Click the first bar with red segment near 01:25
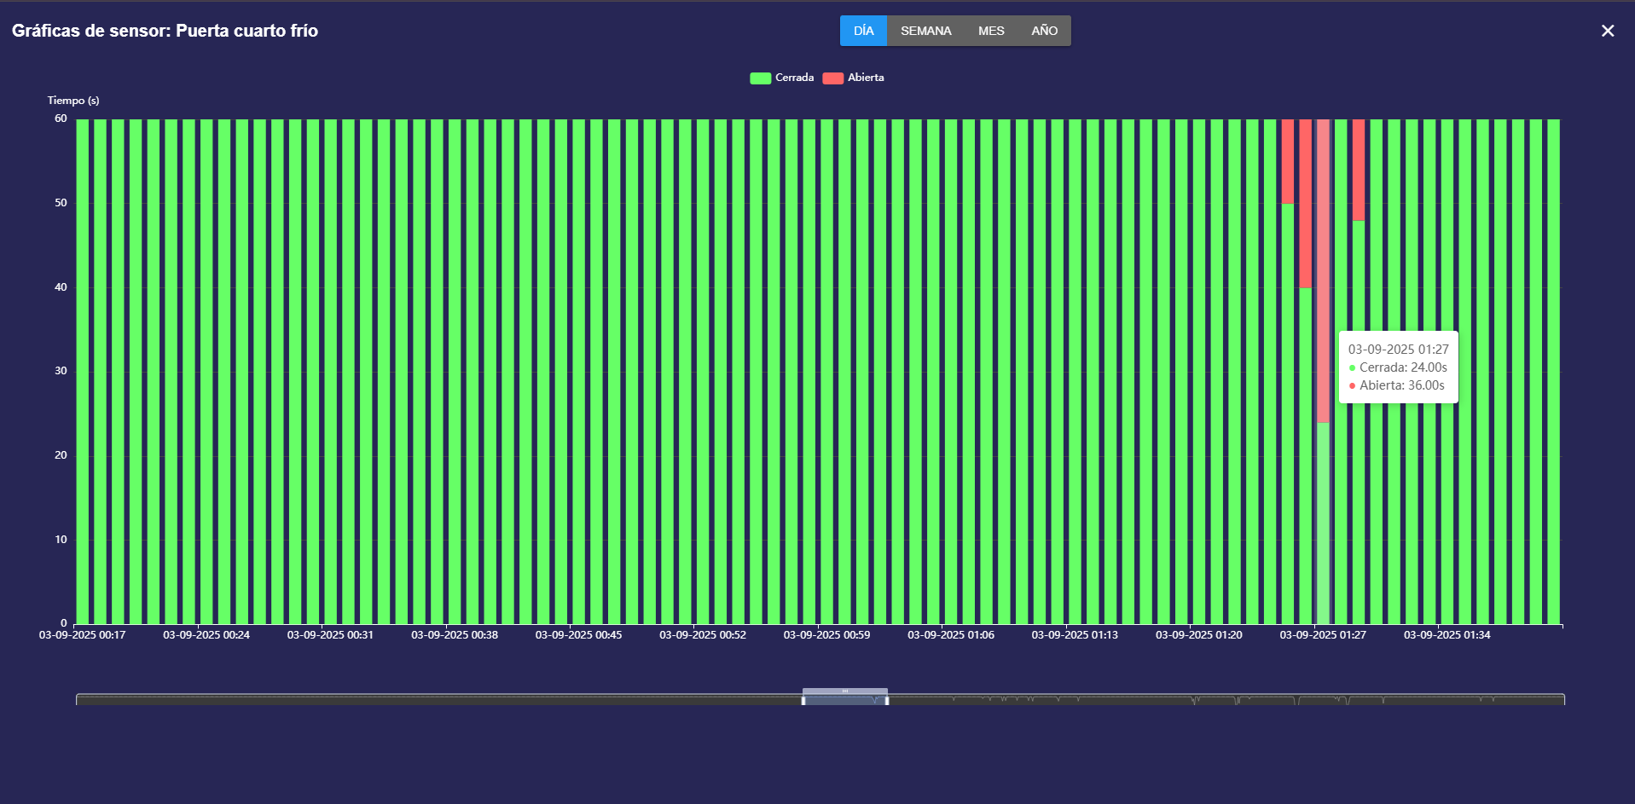This screenshot has height=804, width=1635. (1288, 162)
